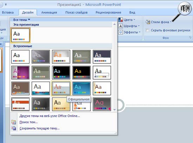Viewport: 193px width, 143px height.
Task: Select the plain white Office theme in Встроенные
Action: tap(20, 57)
